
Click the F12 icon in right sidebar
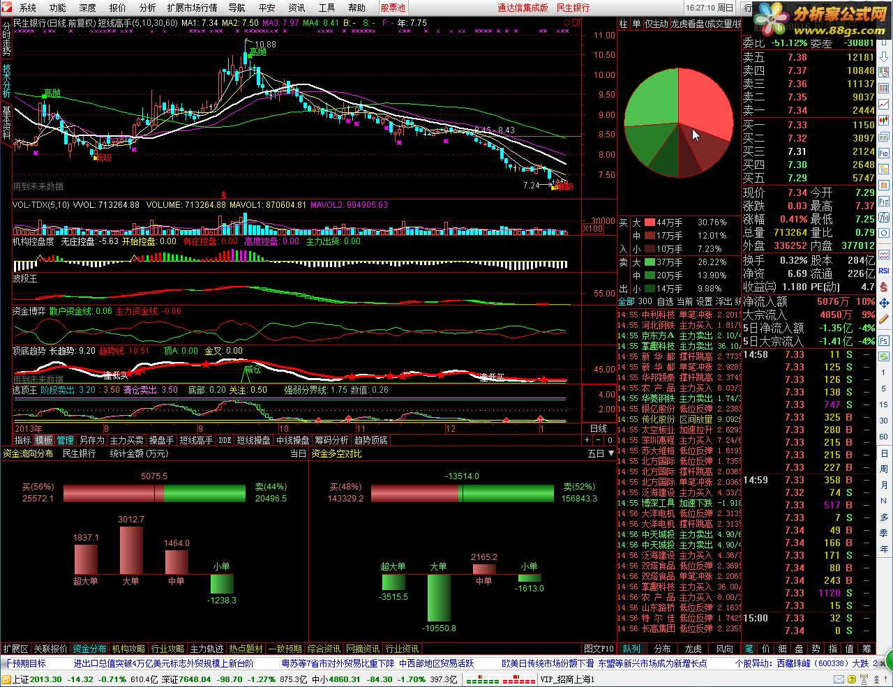pyautogui.click(x=884, y=202)
